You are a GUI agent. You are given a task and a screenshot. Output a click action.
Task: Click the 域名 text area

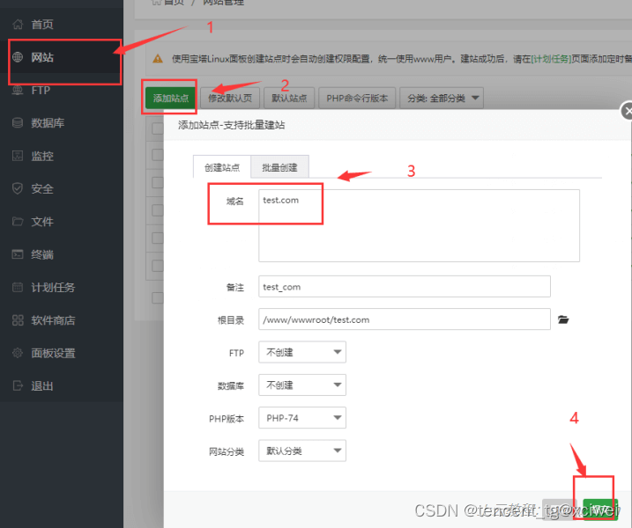pos(419,225)
